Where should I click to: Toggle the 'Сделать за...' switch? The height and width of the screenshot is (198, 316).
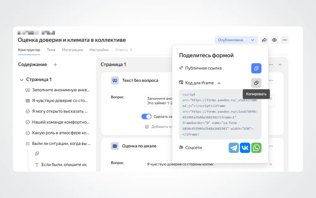146,117
